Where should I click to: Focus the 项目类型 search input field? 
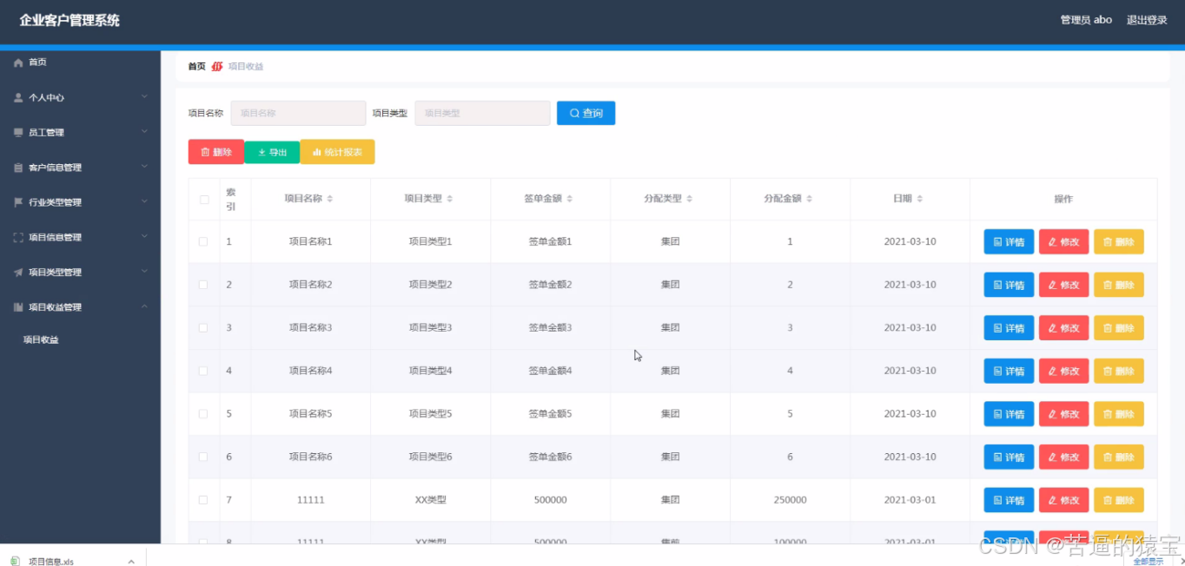tap(482, 113)
